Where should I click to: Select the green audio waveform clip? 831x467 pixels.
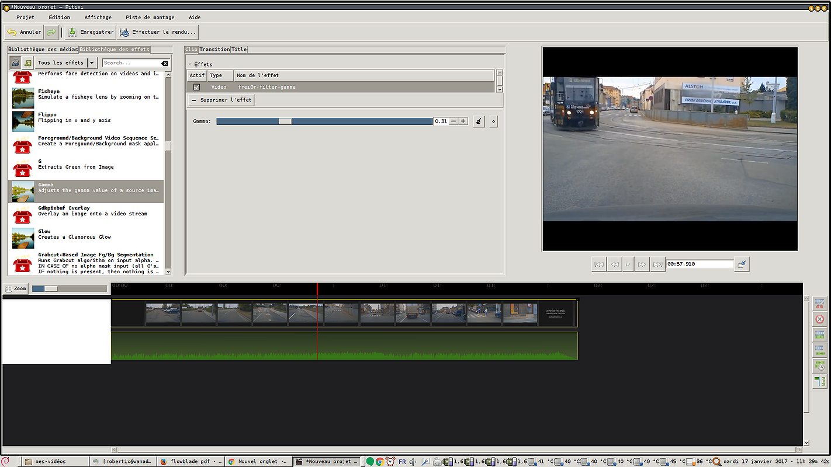(x=344, y=346)
